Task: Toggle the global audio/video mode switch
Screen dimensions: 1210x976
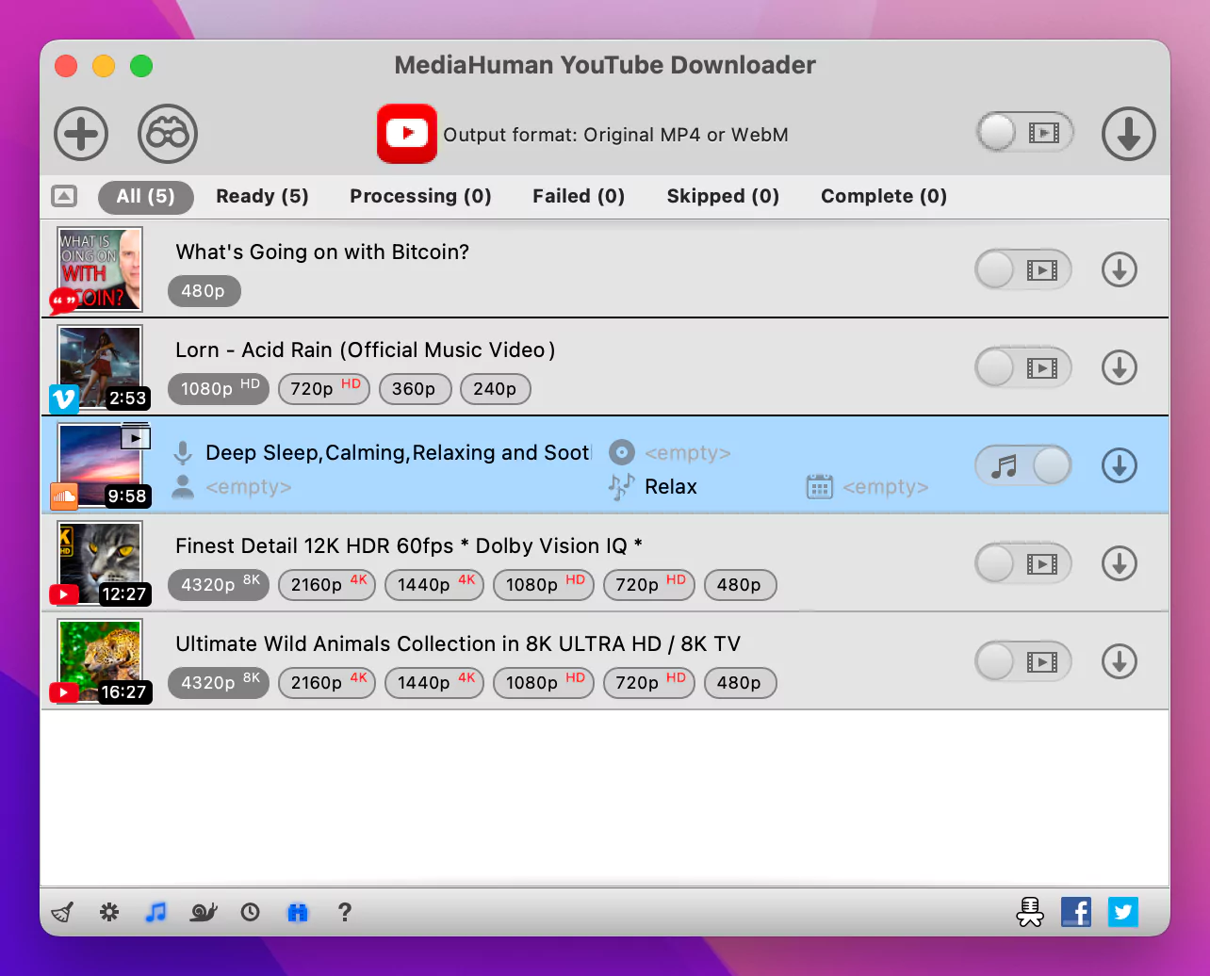Action: 1025,132
